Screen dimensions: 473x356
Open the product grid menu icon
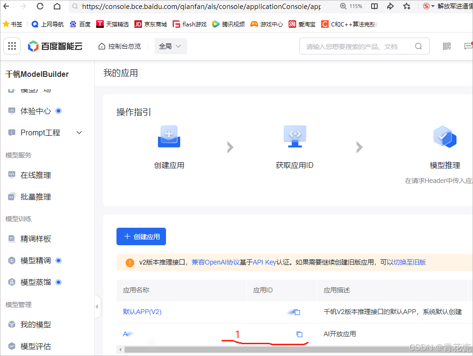[x=12, y=46]
